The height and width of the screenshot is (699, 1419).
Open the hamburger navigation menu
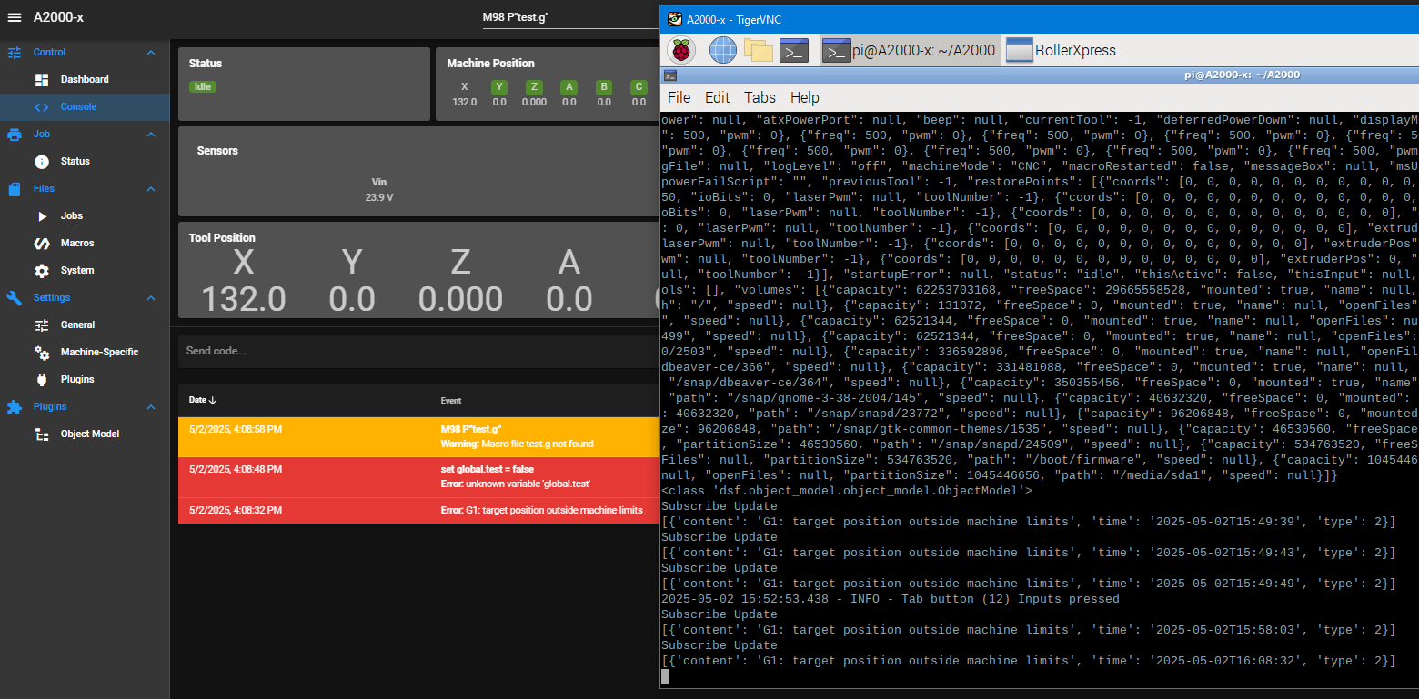pyautogui.click(x=15, y=17)
